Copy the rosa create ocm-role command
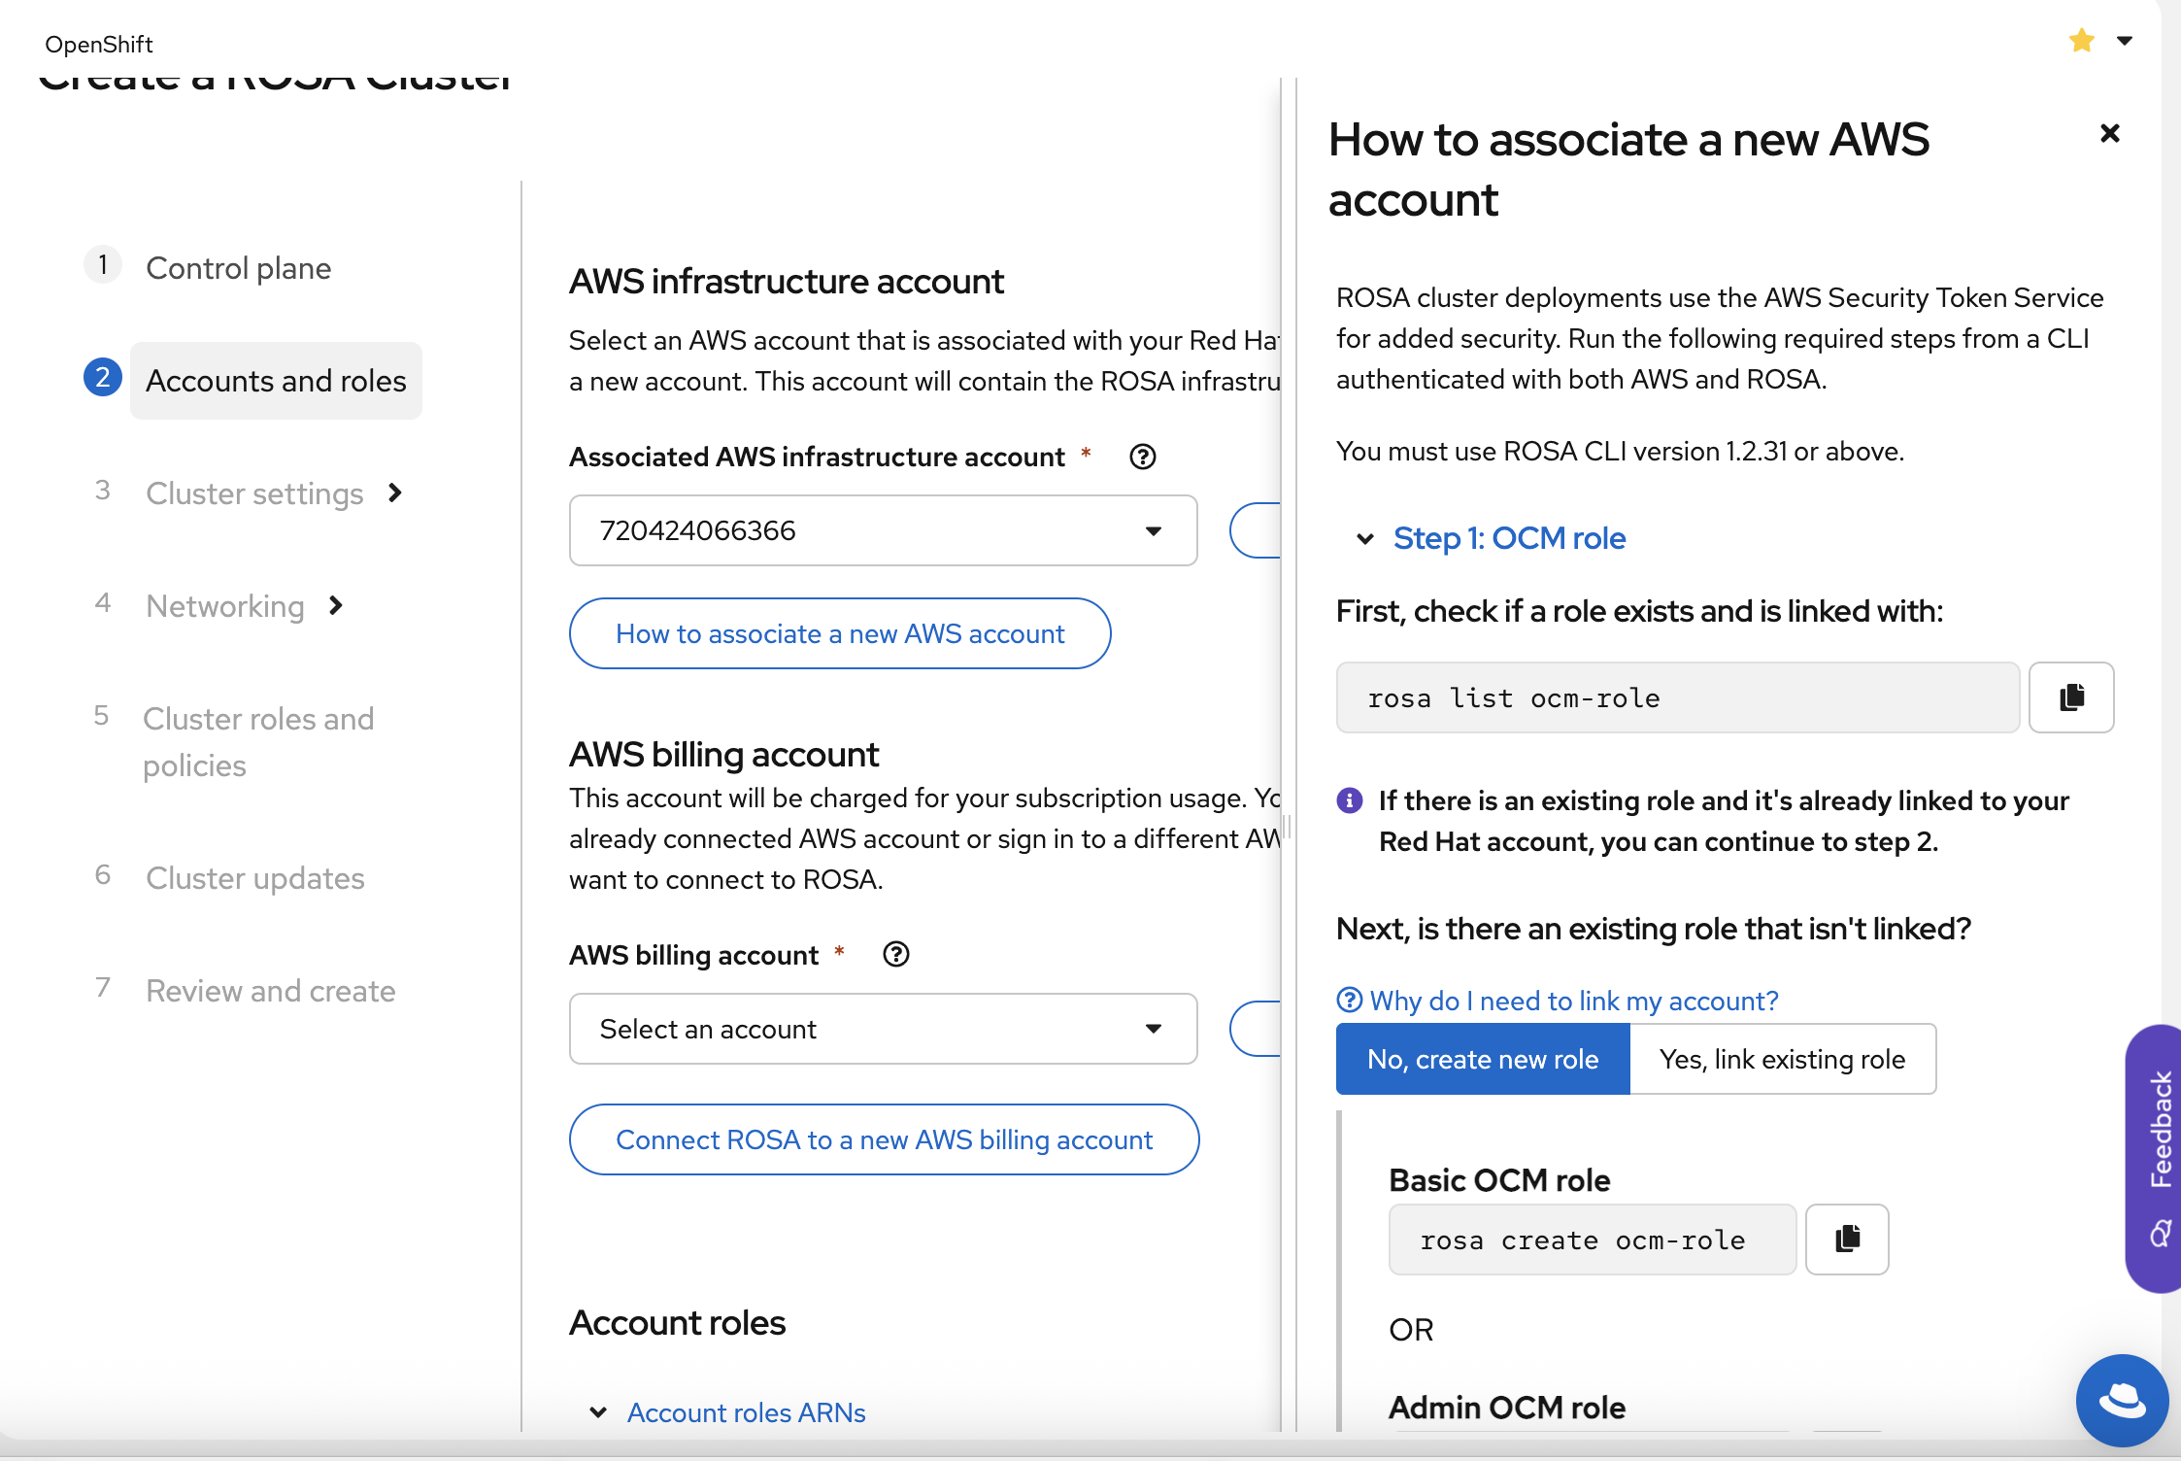The height and width of the screenshot is (1461, 2181). [x=1846, y=1239]
